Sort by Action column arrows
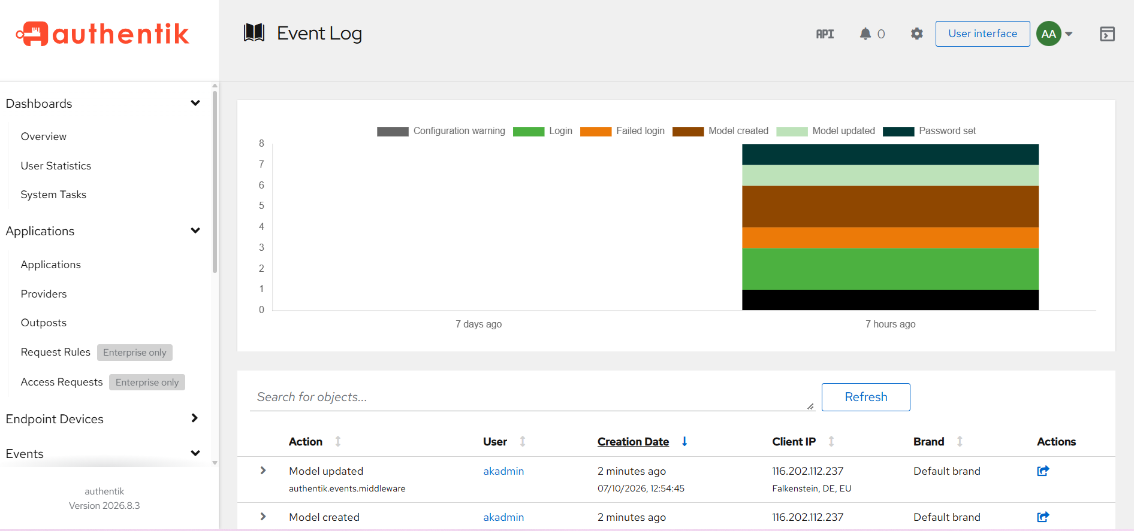 338,442
